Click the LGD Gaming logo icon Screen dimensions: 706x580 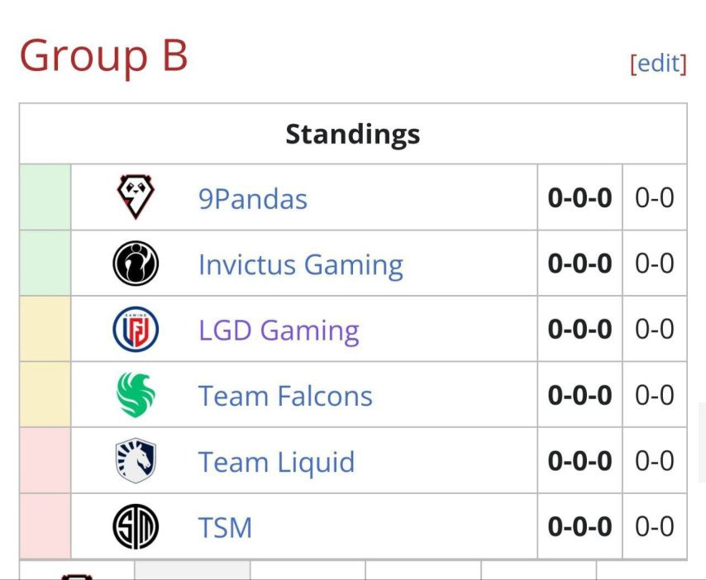135,330
